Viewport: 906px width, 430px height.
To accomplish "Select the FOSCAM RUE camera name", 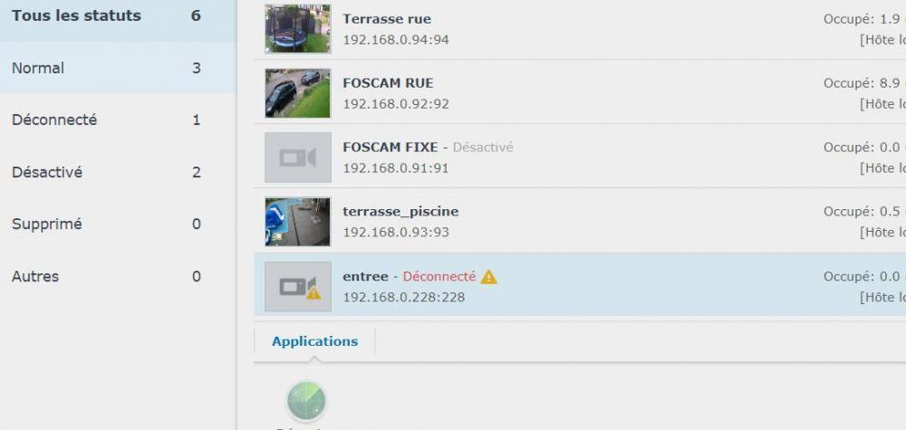I will (x=388, y=83).
